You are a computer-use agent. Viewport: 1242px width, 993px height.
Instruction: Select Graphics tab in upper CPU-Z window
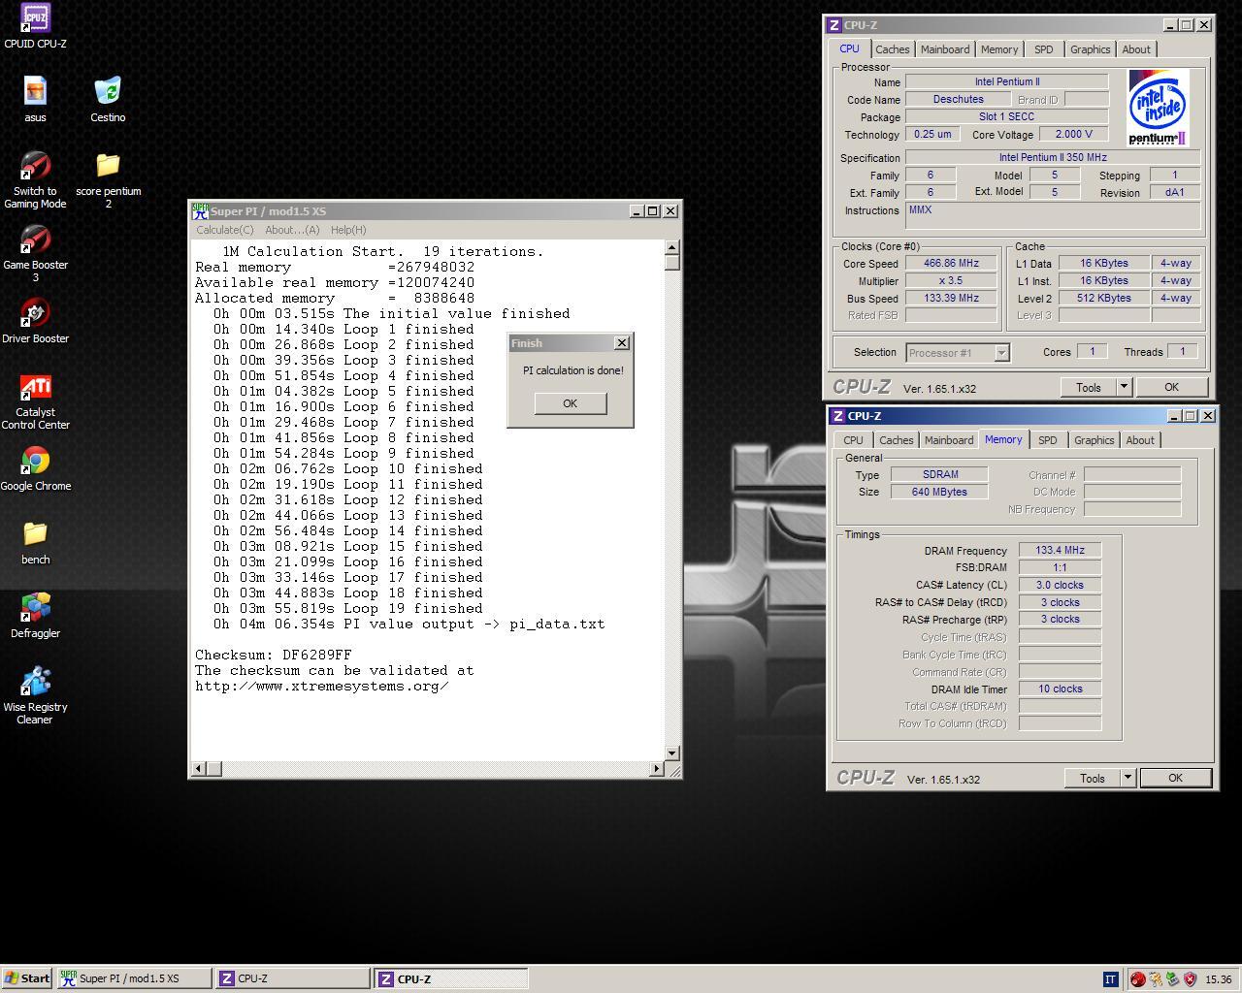tap(1091, 49)
